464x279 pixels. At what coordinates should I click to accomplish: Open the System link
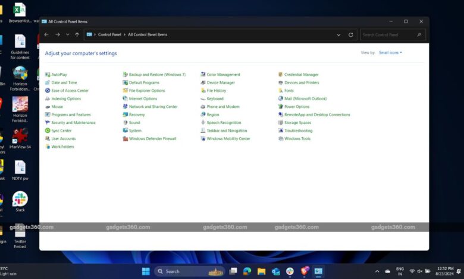[135, 131]
